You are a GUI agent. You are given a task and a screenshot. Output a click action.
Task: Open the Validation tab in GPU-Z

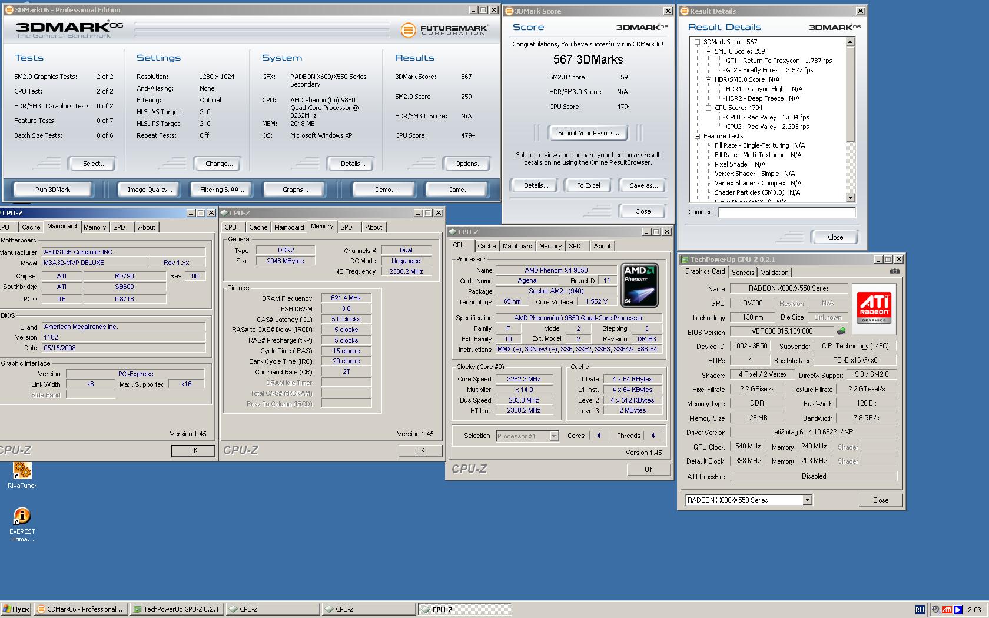pyautogui.click(x=774, y=273)
